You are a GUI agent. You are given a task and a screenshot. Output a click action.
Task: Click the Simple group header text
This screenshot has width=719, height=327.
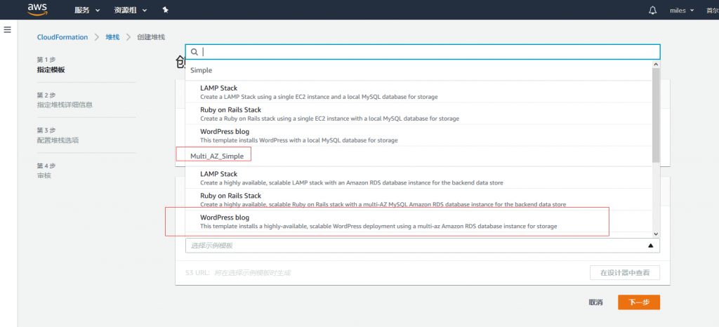point(202,71)
